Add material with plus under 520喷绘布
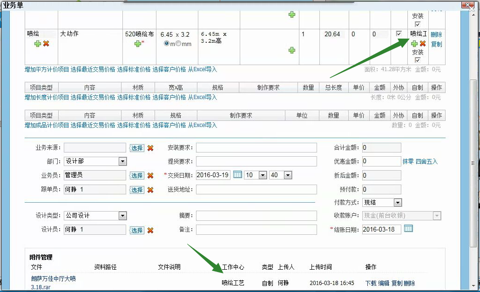Screen dimensions: 480x292 point(137,44)
